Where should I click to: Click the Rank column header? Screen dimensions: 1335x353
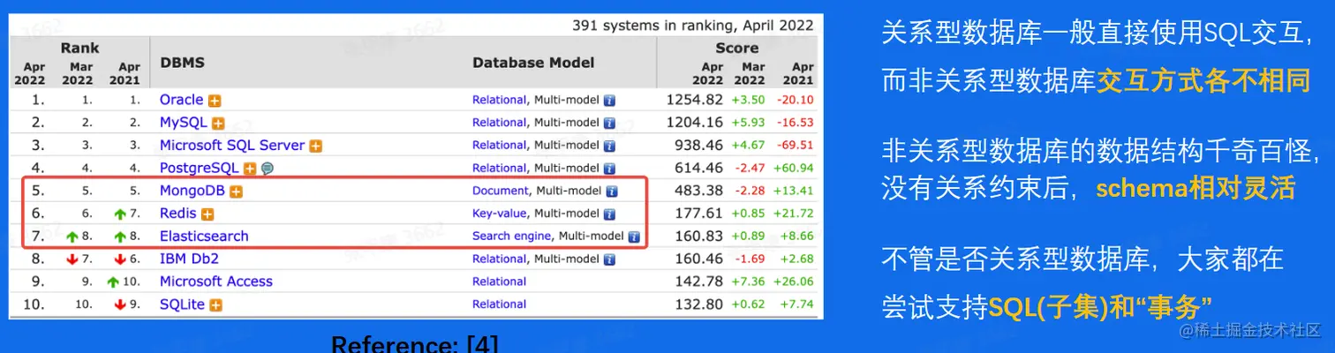(x=79, y=48)
